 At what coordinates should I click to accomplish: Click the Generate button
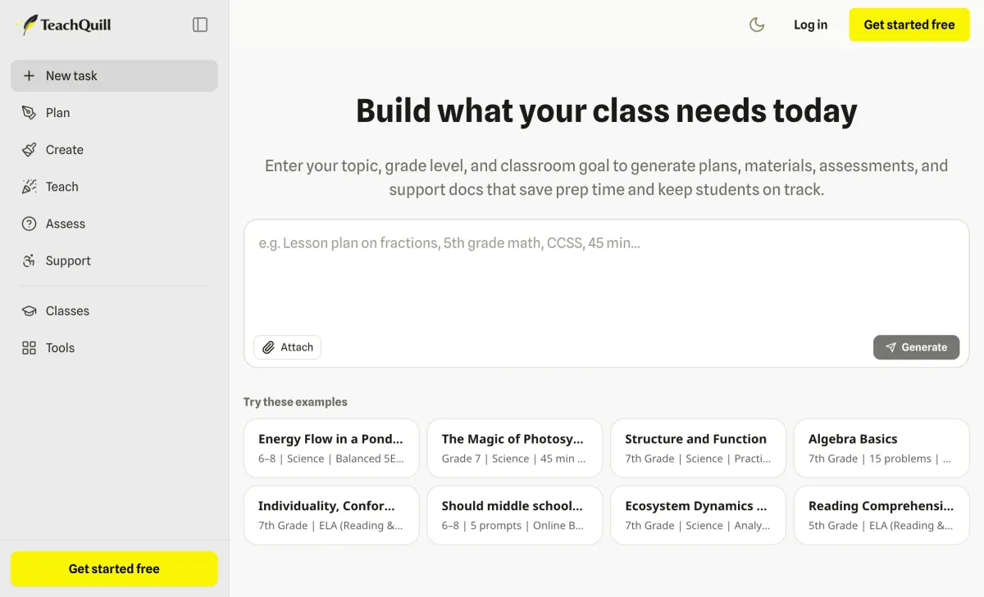(x=916, y=347)
